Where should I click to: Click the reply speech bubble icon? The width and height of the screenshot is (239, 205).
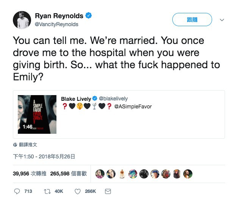click(17, 191)
